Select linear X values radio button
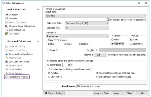 [x=112, y=39]
